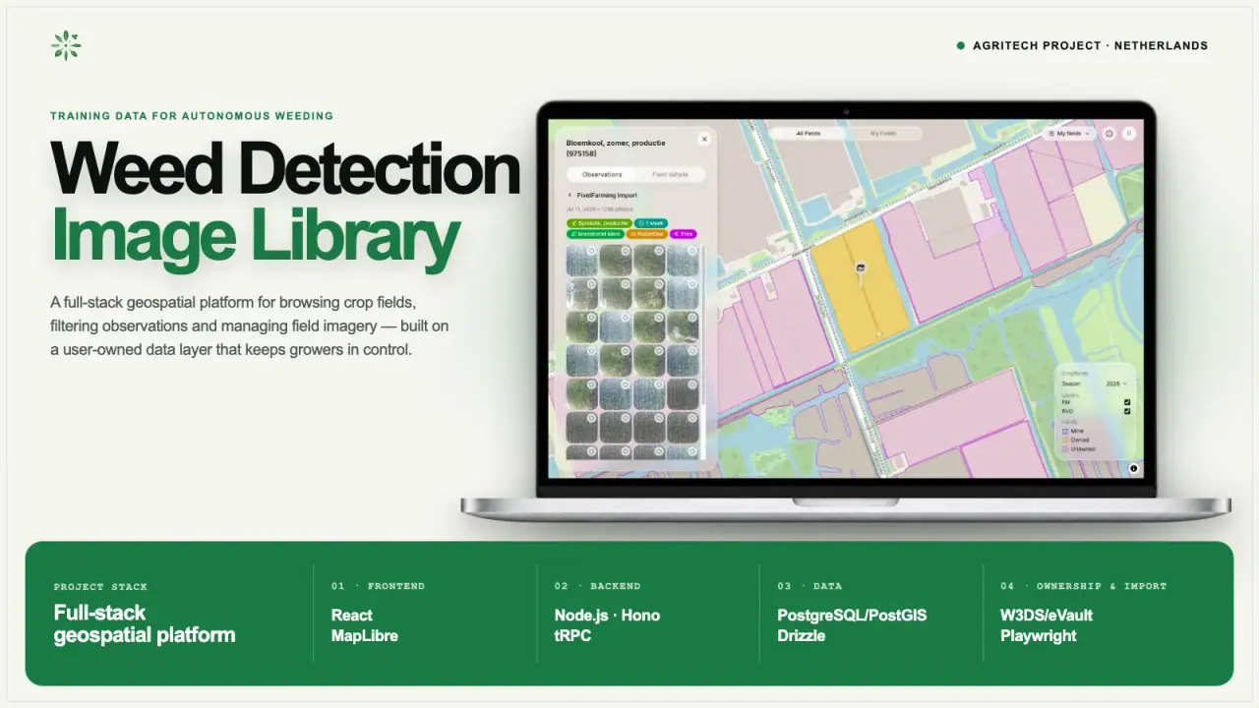Expand the My fields dropdown
Screen dimensions: 1259x708
click(1070, 134)
